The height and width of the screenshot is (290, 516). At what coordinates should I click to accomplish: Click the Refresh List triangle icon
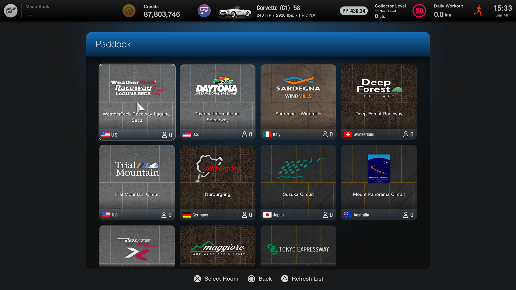tap(285, 278)
